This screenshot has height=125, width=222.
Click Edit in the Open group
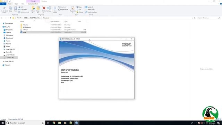point(79,9)
